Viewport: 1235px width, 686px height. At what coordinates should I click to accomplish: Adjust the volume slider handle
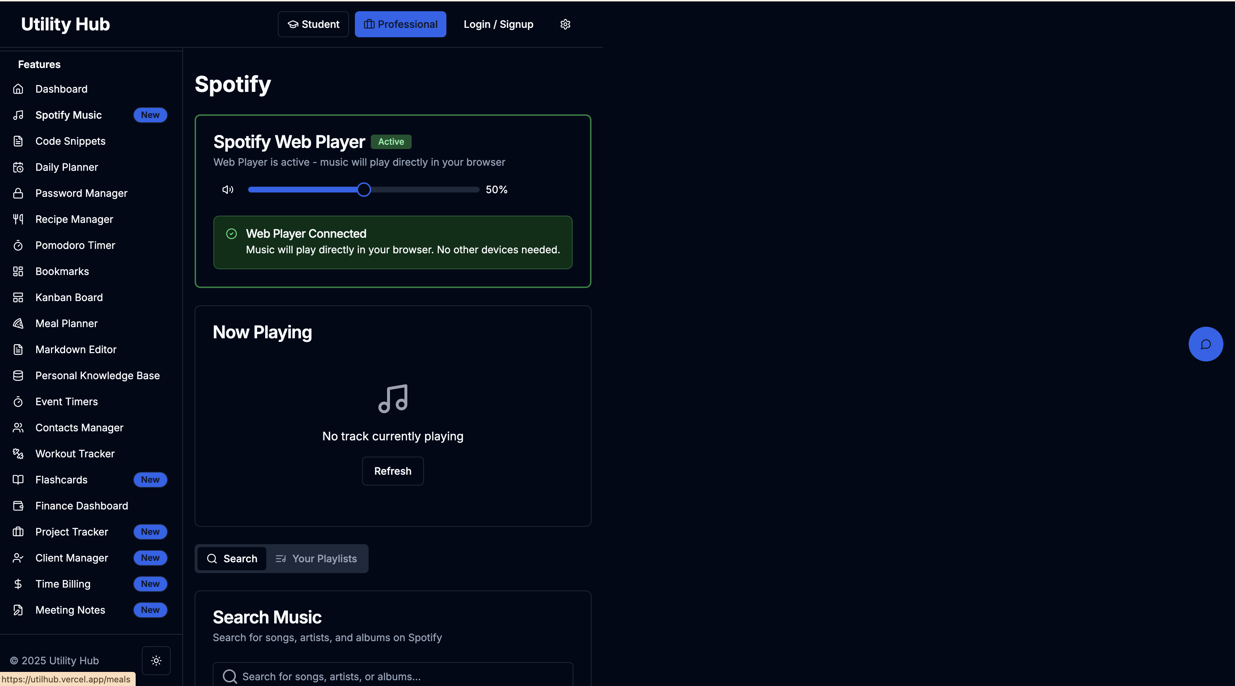point(364,190)
